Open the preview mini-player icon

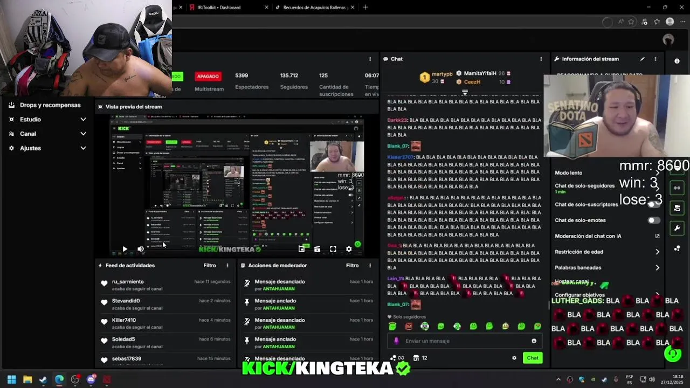point(301,249)
